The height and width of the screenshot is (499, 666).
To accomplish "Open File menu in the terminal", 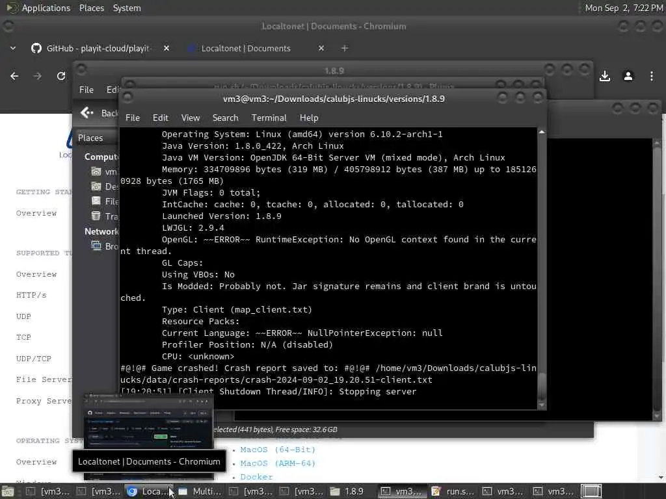I will 133,118.
